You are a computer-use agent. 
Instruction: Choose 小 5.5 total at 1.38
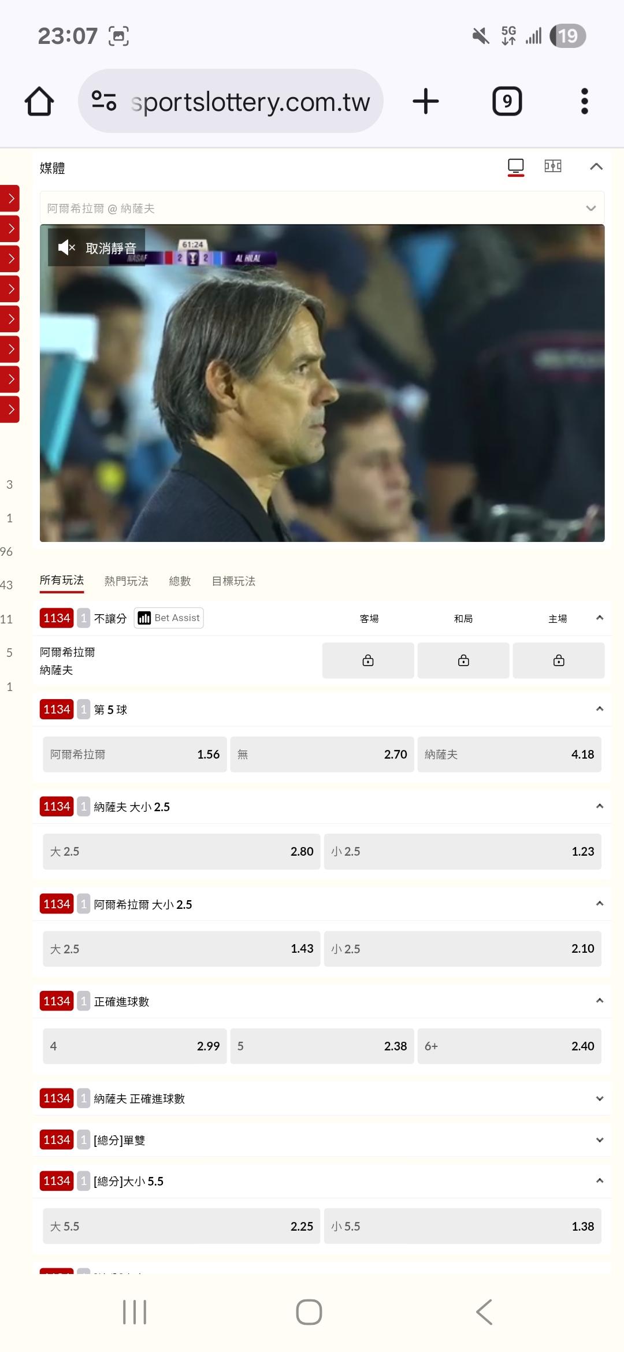pos(463,1226)
